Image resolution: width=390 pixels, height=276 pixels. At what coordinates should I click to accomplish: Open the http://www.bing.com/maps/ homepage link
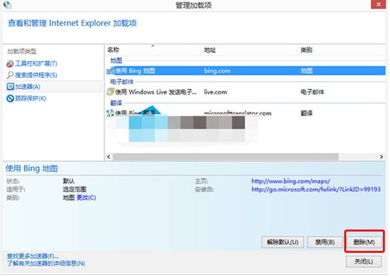click(x=291, y=181)
